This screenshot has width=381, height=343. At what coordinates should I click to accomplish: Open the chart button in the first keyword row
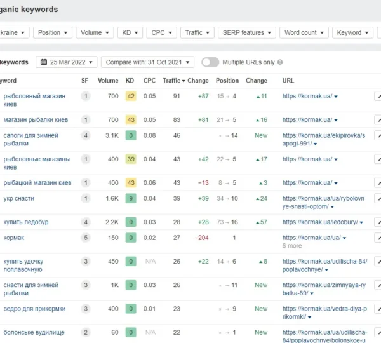point(378,96)
